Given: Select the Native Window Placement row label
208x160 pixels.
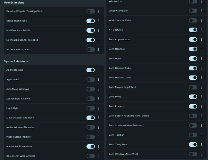Looking at the screenshot, I should 21,127.
